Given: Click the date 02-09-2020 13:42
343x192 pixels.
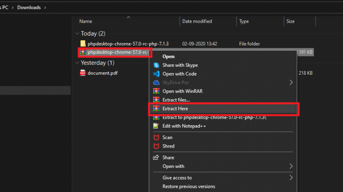Looking at the screenshot, I should click(x=199, y=44).
